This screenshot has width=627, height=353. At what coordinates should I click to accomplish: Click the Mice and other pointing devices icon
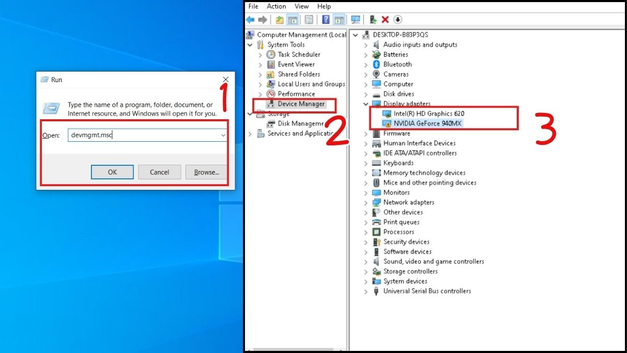376,183
